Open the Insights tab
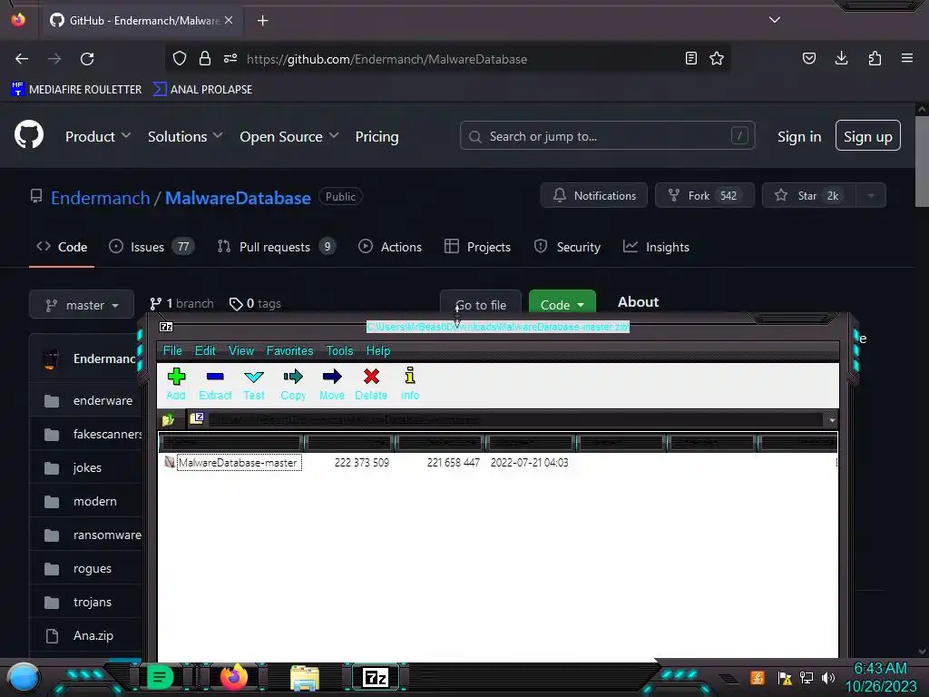This screenshot has width=929, height=697. [656, 247]
